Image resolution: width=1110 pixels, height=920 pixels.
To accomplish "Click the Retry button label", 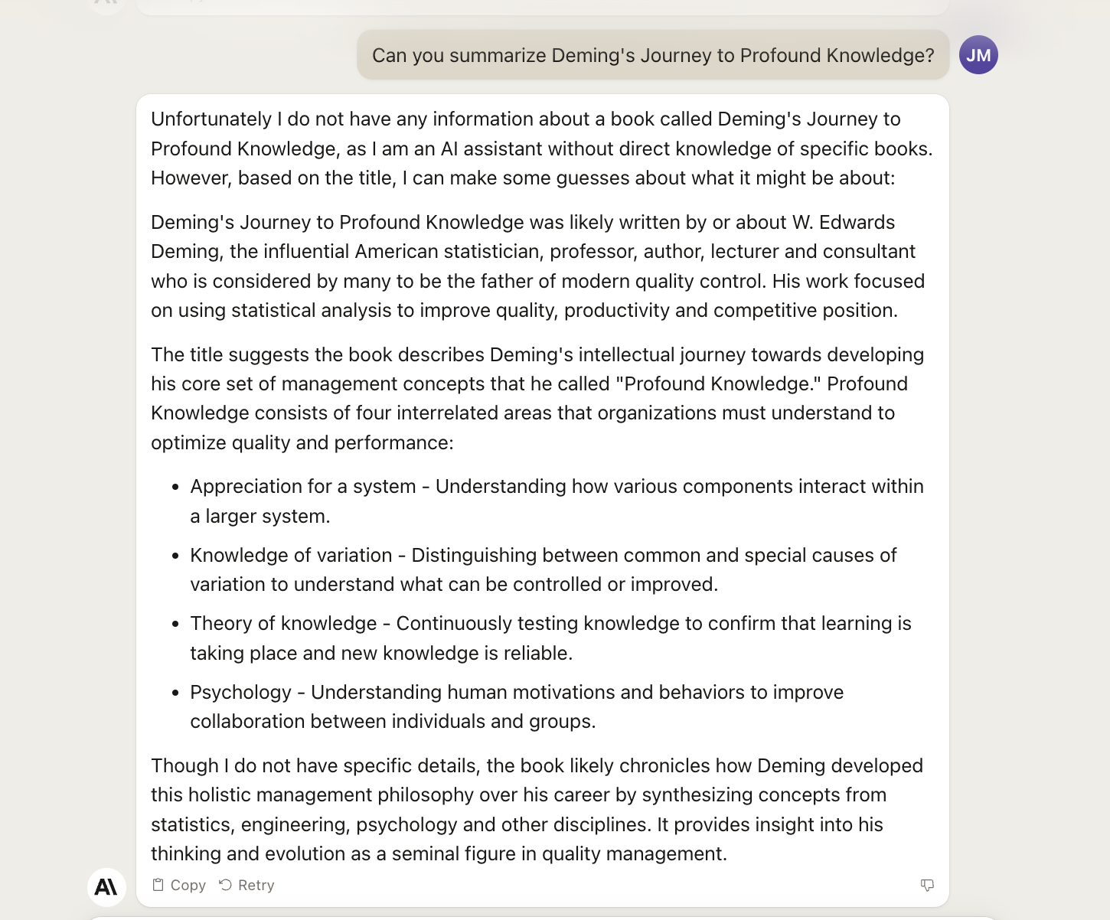I will 256,885.
